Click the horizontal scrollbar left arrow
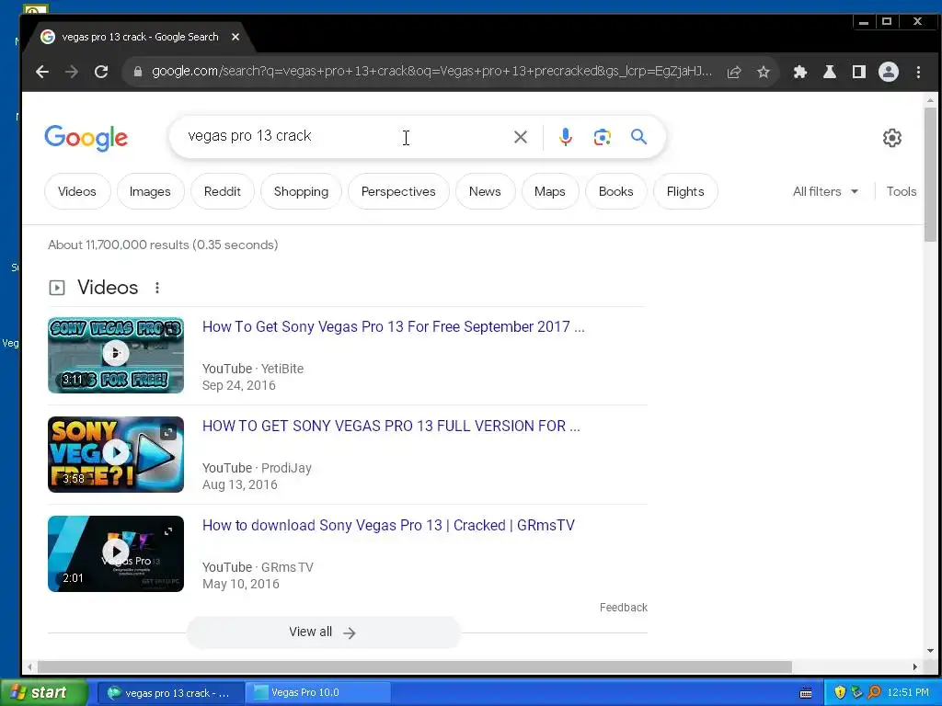Image resolution: width=942 pixels, height=706 pixels. [x=30, y=667]
